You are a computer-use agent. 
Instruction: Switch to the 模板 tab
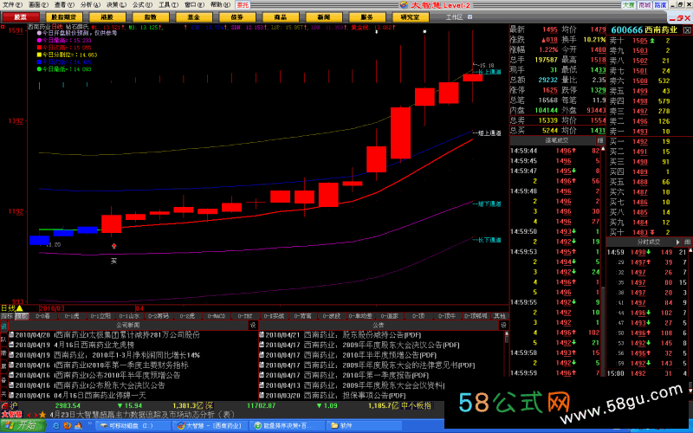tap(21, 316)
